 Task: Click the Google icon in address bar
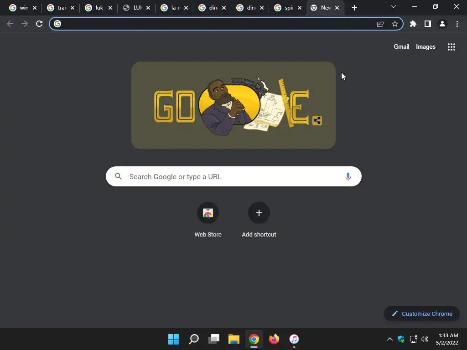click(x=57, y=24)
